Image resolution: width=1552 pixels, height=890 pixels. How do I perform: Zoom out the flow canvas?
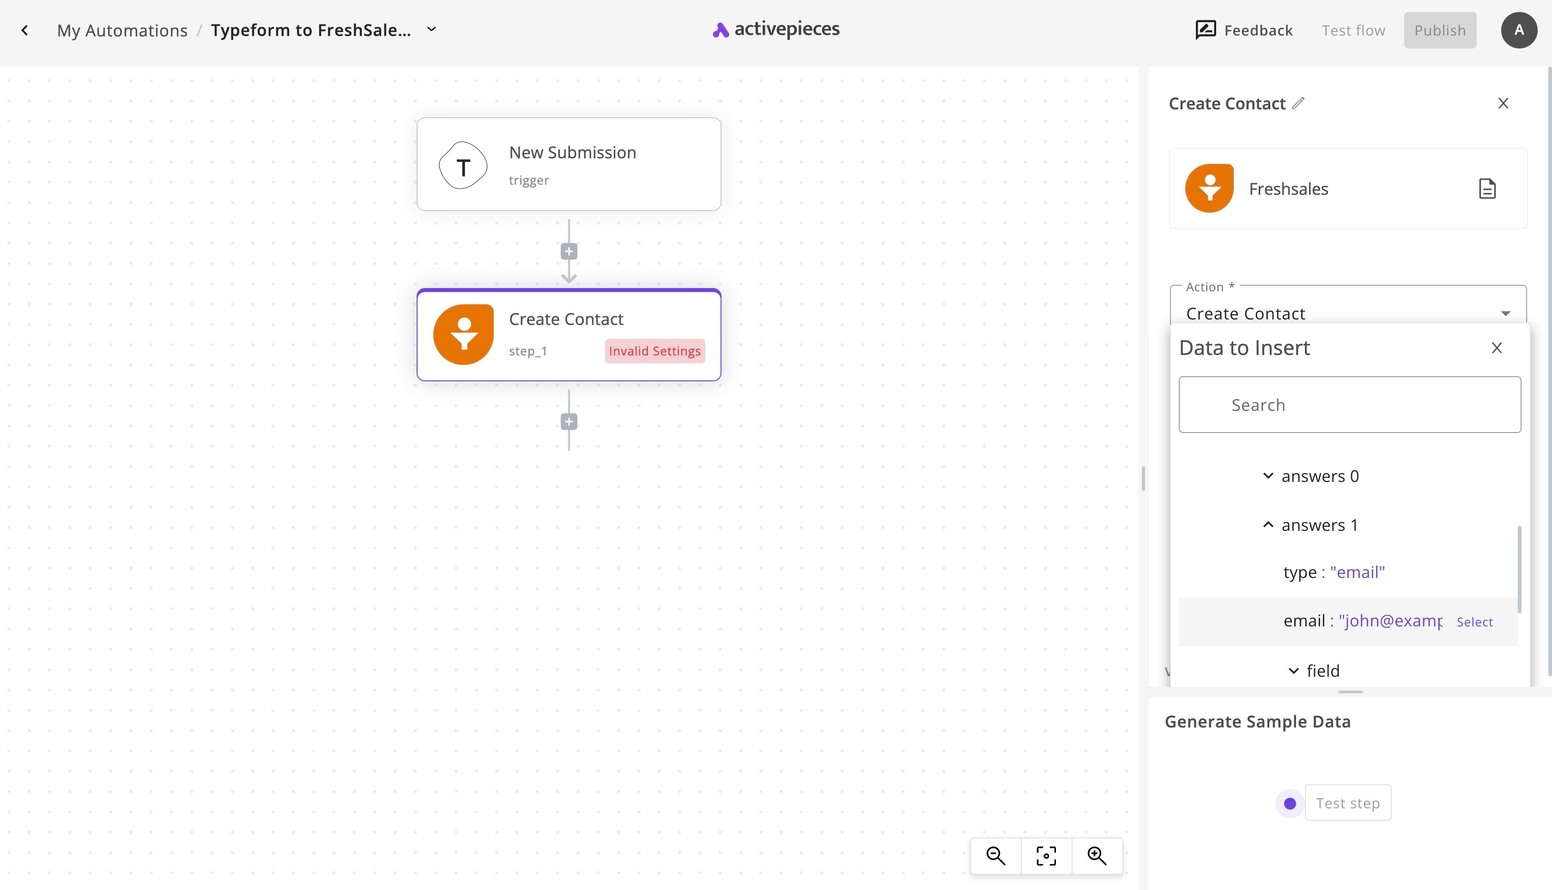[995, 856]
